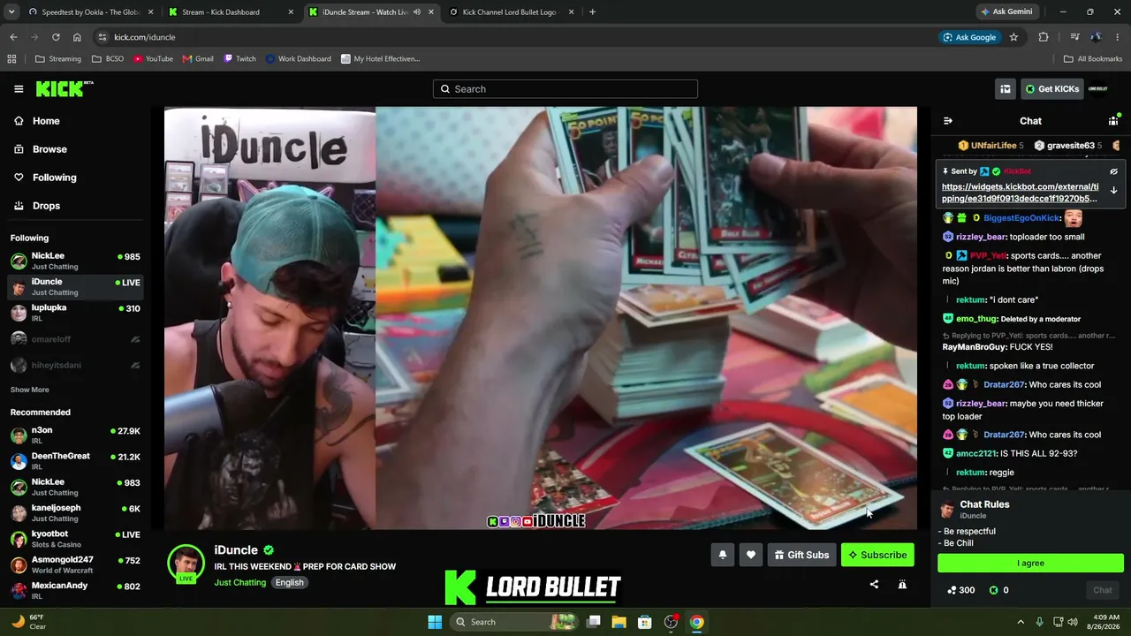Go back with the browser back arrow
1131x636 pixels.
pyautogui.click(x=13, y=37)
